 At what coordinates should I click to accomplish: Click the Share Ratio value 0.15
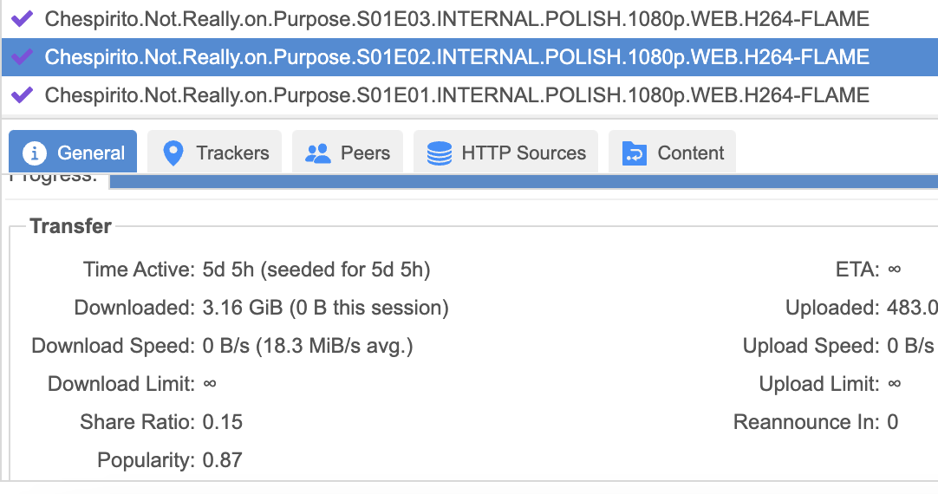(223, 422)
